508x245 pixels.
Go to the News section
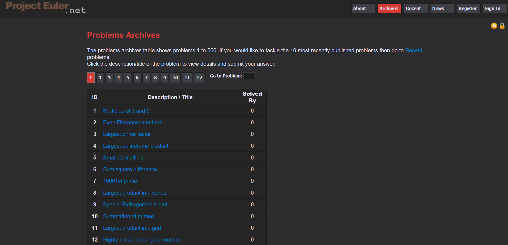tap(442, 8)
